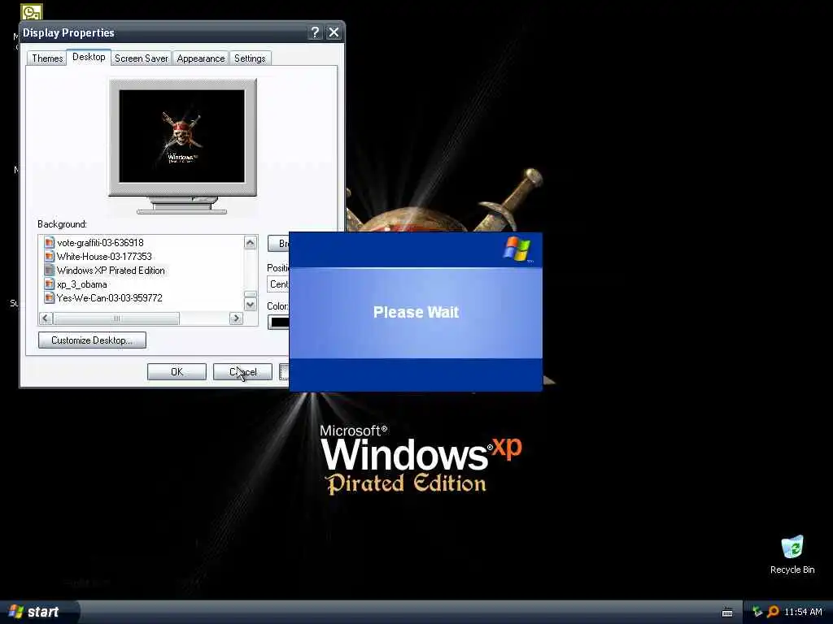
Task: Click the Please Wait message text
Action: pyautogui.click(x=416, y=312)
